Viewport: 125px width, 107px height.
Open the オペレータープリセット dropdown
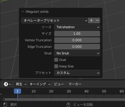coord(55,21)
